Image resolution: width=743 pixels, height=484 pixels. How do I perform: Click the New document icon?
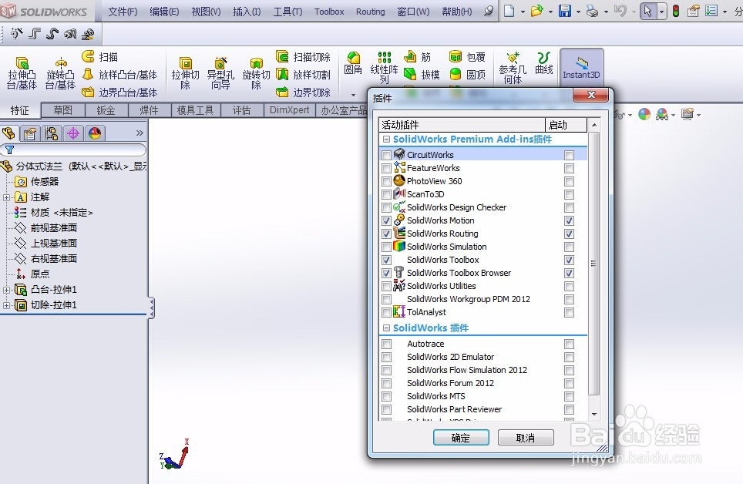[509, 11]
